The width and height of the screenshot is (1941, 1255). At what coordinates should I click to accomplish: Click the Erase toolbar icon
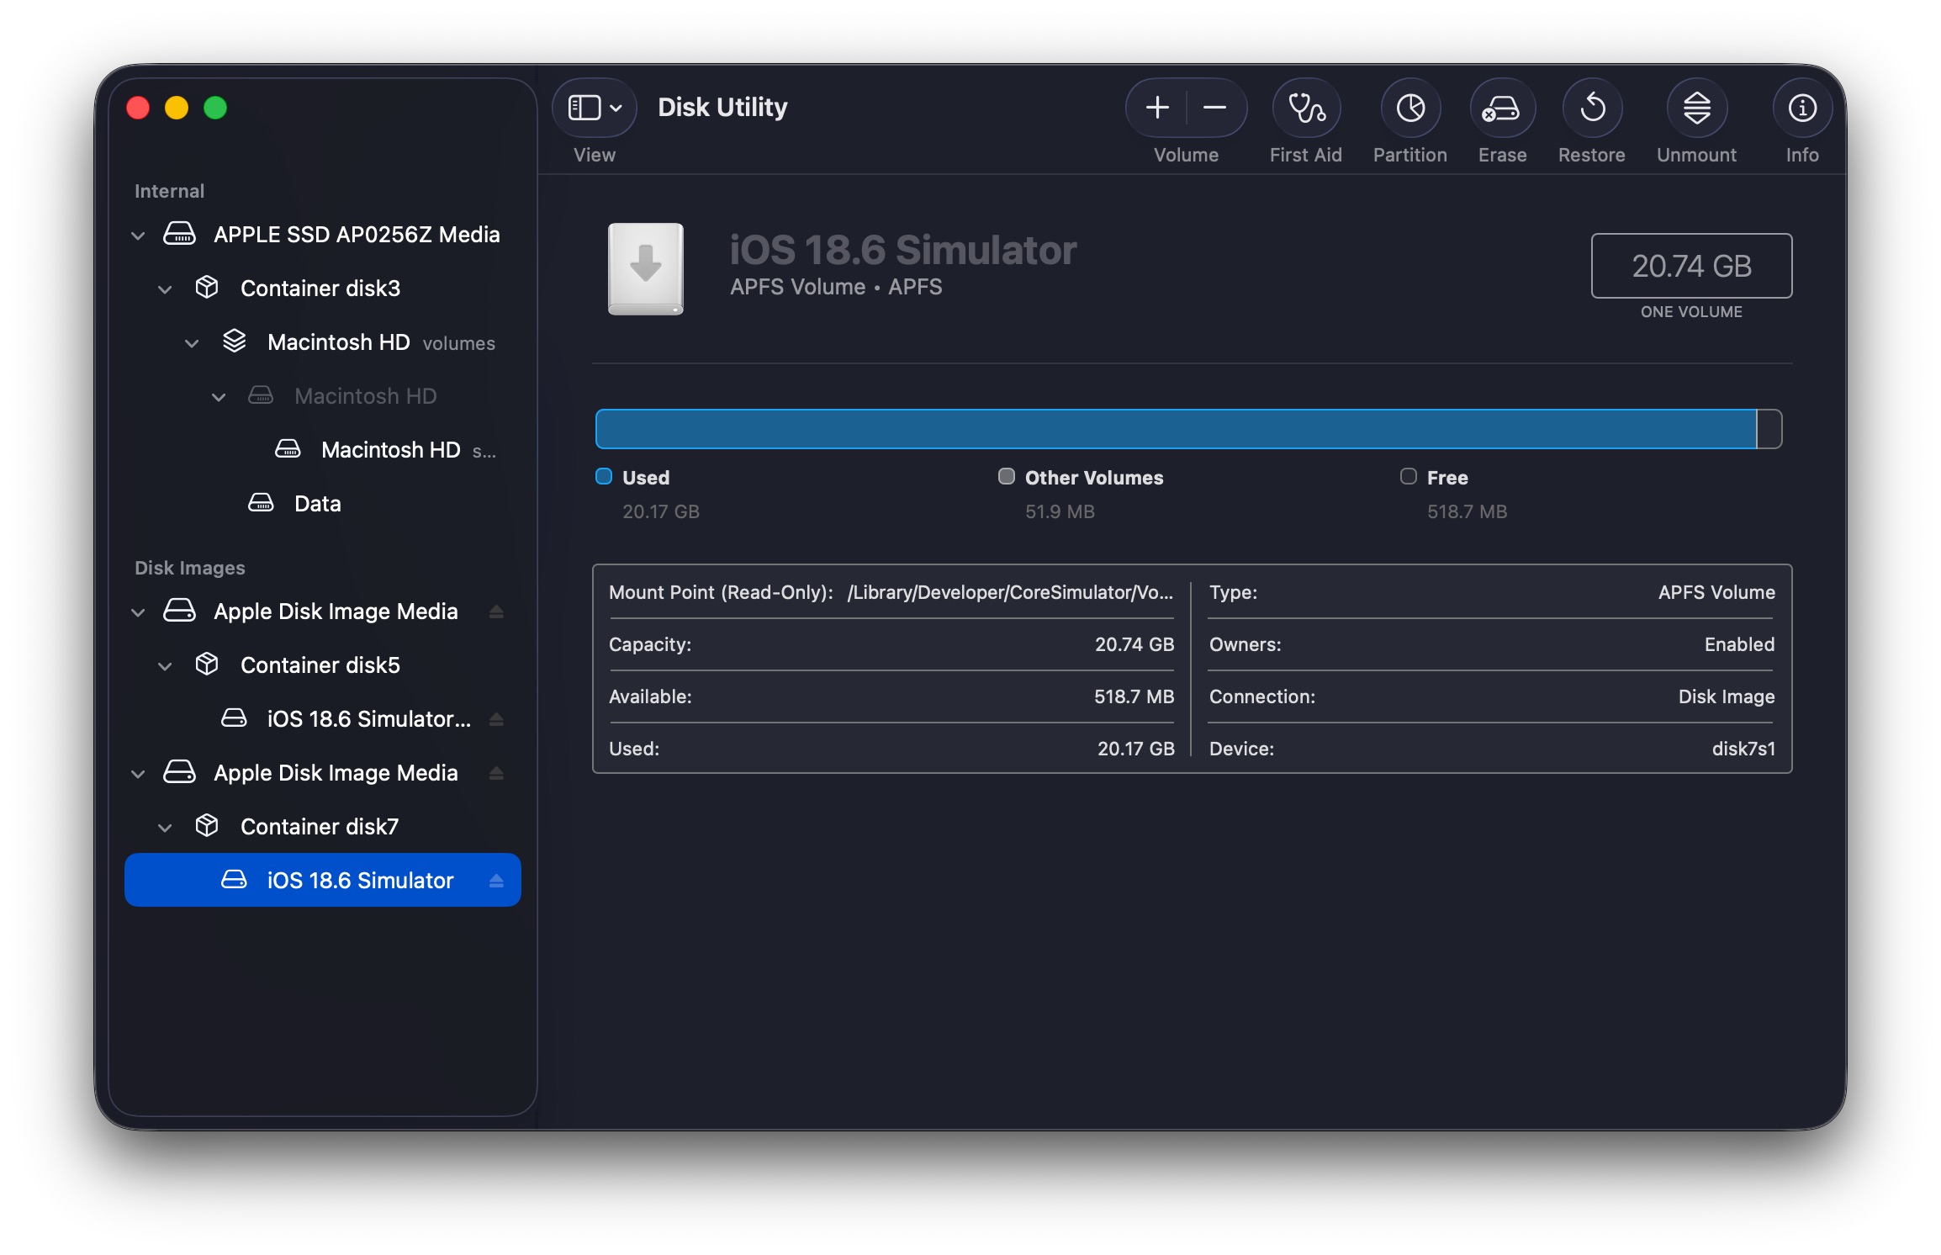tap(1502, 108)
